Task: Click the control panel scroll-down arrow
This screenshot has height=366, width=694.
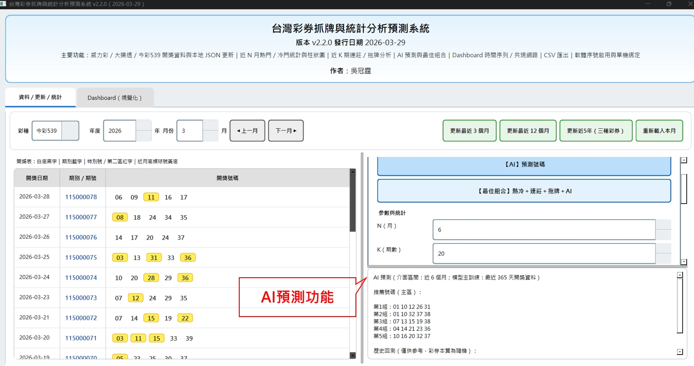Action: [x=684, y=262]
